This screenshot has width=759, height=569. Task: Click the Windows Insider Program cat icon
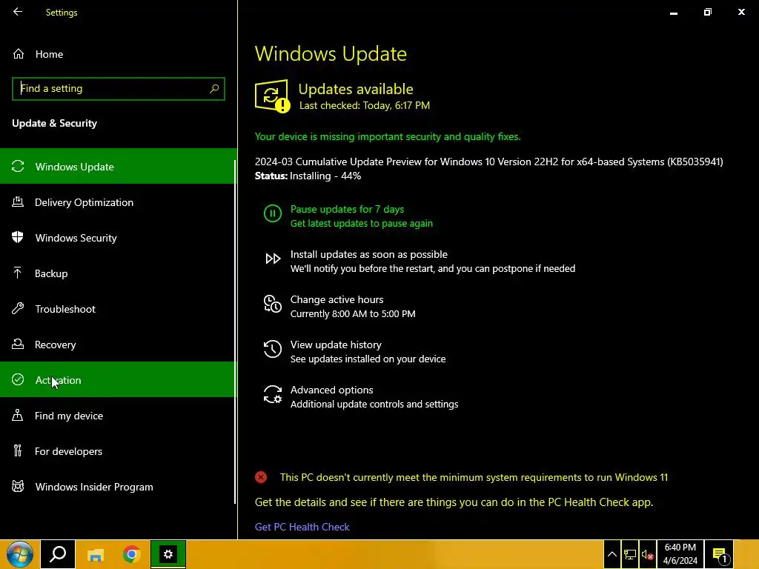click(18, 486)
